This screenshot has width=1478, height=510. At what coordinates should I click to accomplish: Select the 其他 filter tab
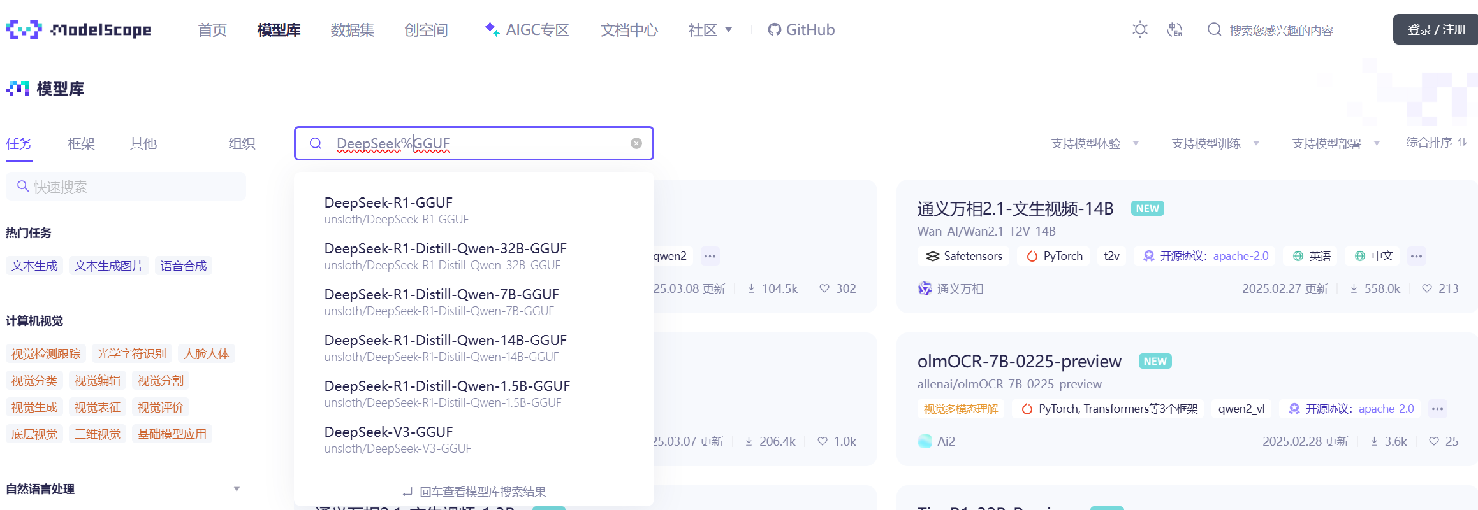coord(143,144)
